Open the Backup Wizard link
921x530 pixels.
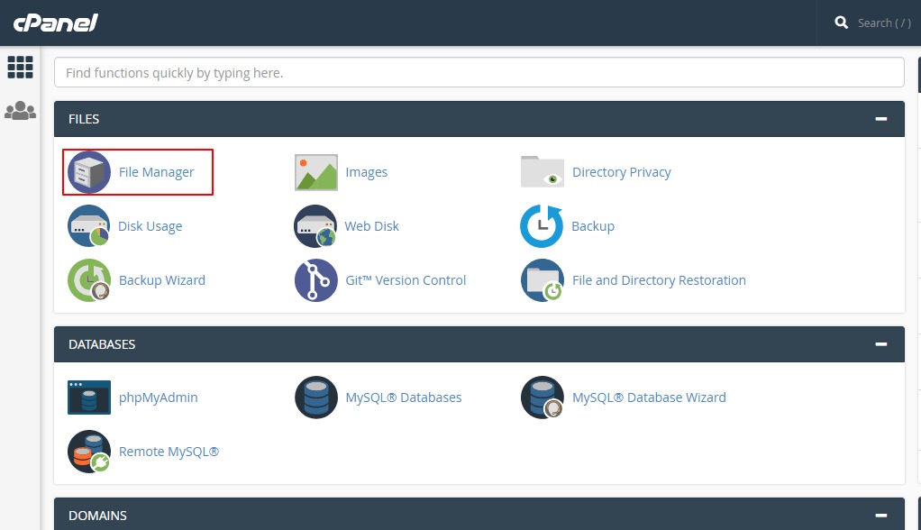point(162,280)
